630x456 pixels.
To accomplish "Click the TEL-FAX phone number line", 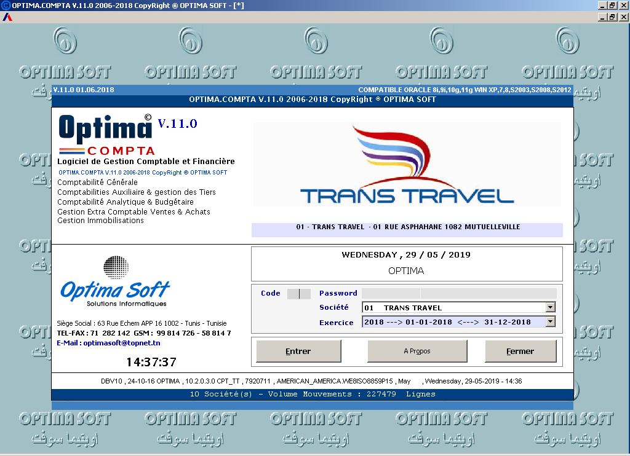I will 144,333.
